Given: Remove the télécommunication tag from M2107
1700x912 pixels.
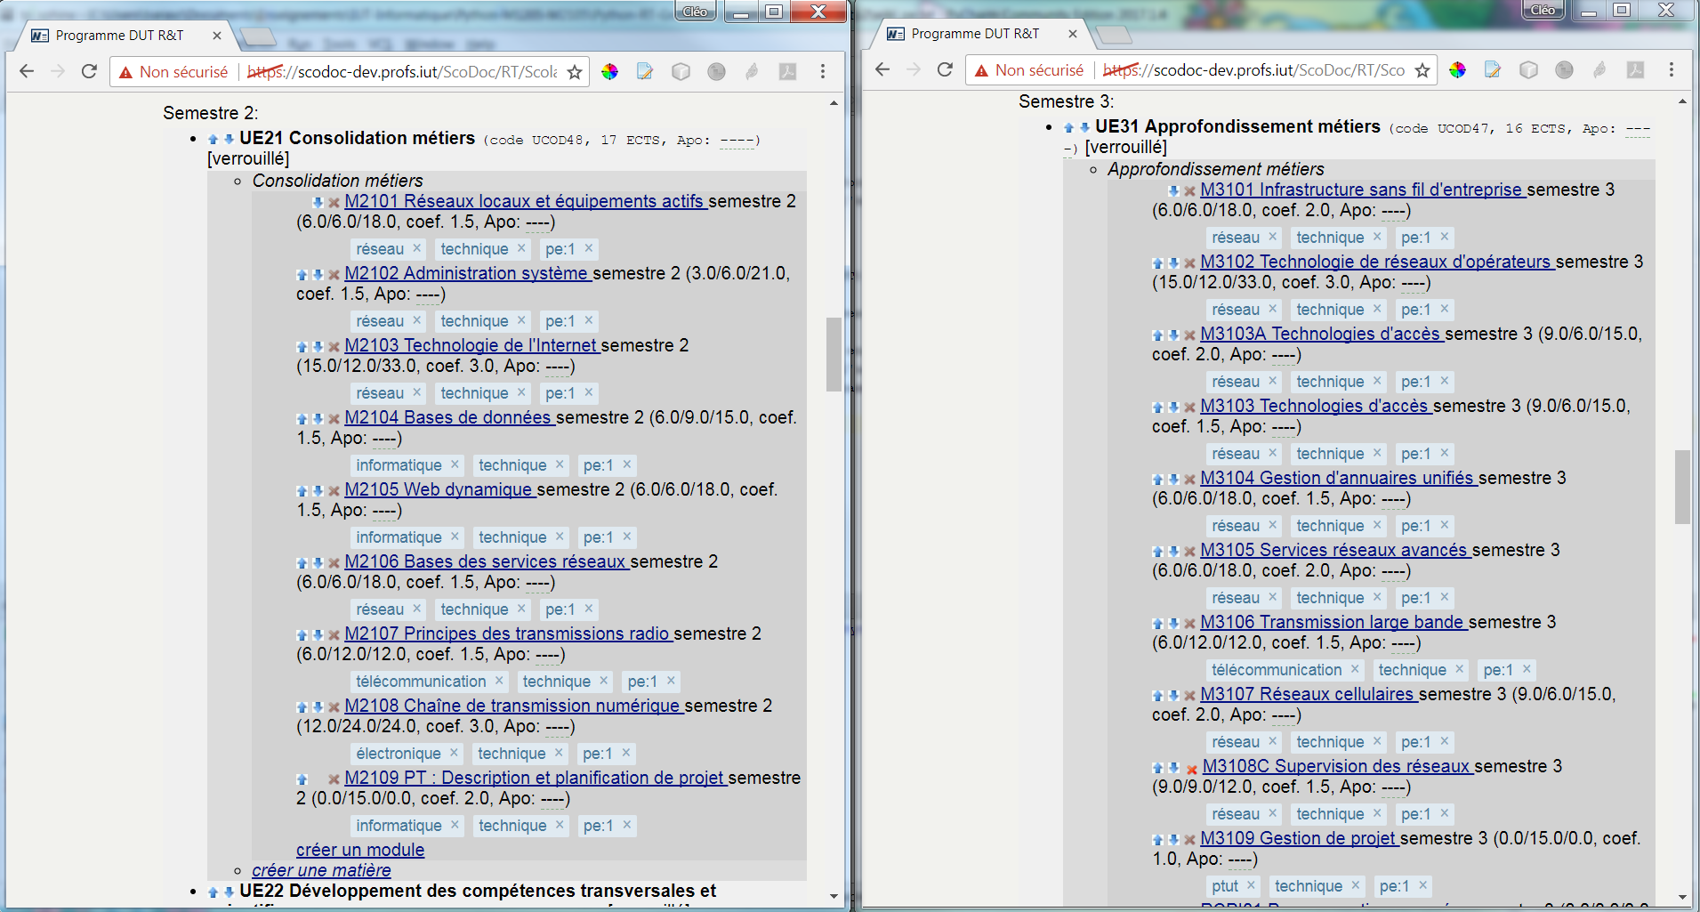Looking at the screenshot, I should click(499, 681).
